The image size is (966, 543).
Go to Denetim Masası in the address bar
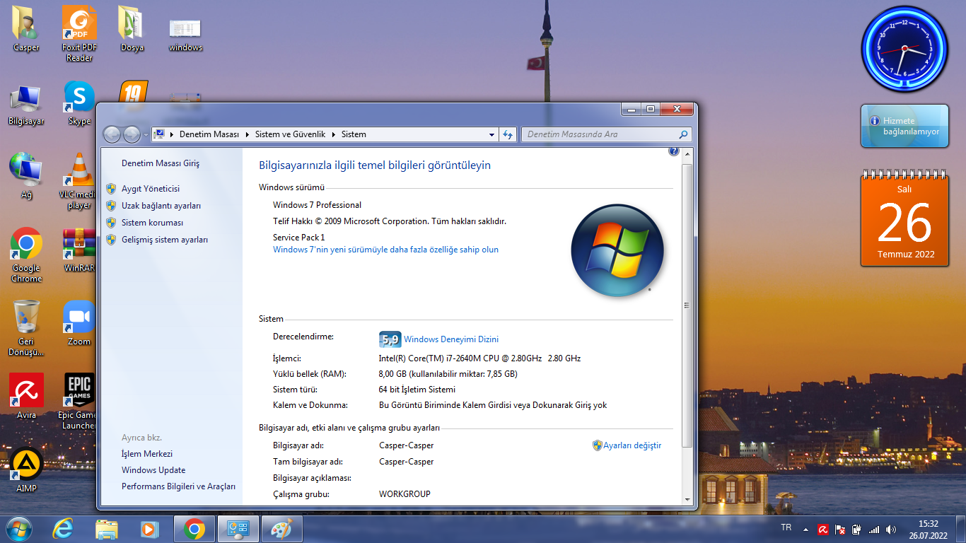click(x=209, y=134)
